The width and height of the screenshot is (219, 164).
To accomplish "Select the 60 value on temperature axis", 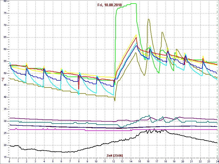I will pos(5,49).
